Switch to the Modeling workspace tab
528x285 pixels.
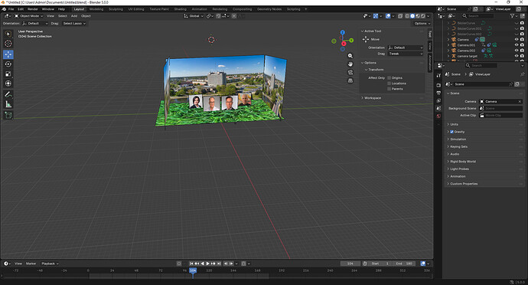click(96, 9)
